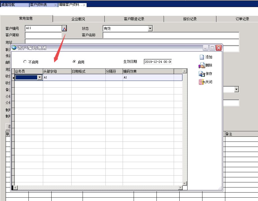The height and width of the screenshot is (201, 258).
Task: Click the 关闭 (Close) icon
Action: pos(201,82)
